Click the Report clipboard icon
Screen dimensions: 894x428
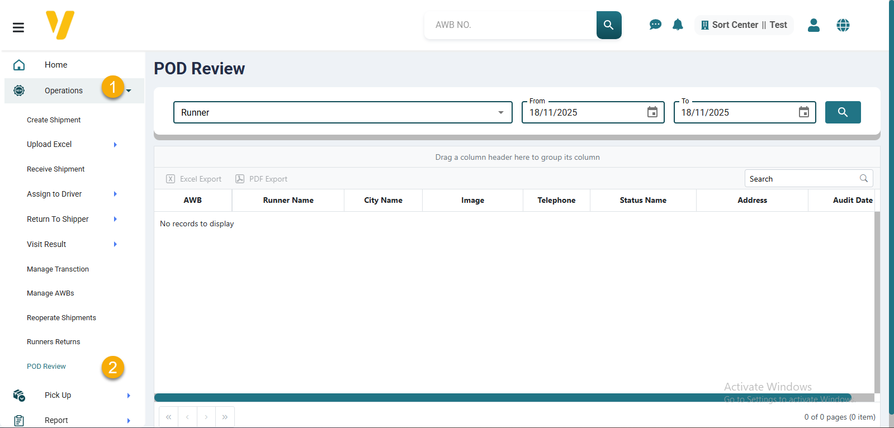(x=19, y=421)
